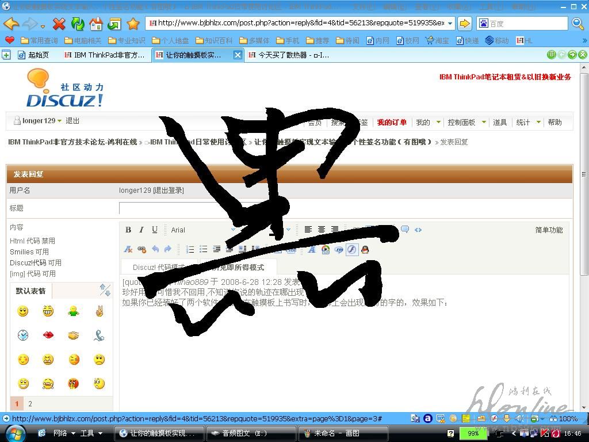Center align text in editor
Viewport: 589px width, 442px height.
coord(322,229)
